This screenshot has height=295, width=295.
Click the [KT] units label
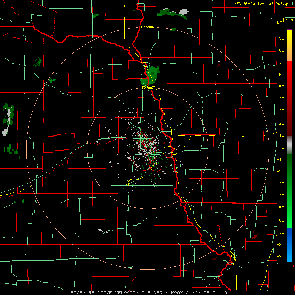pyautogui.click(x=280, y=23)
